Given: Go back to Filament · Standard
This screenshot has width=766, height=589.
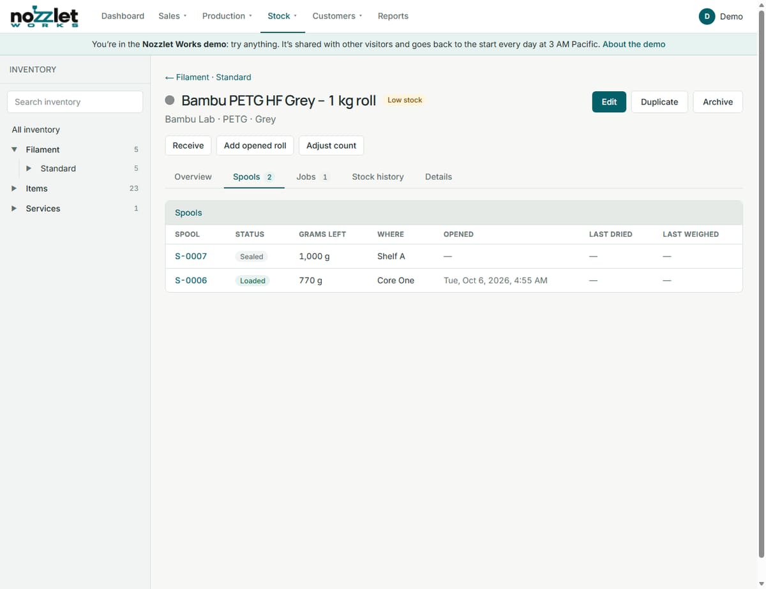Looking at the screenshot, I should [x=208, y=77].
